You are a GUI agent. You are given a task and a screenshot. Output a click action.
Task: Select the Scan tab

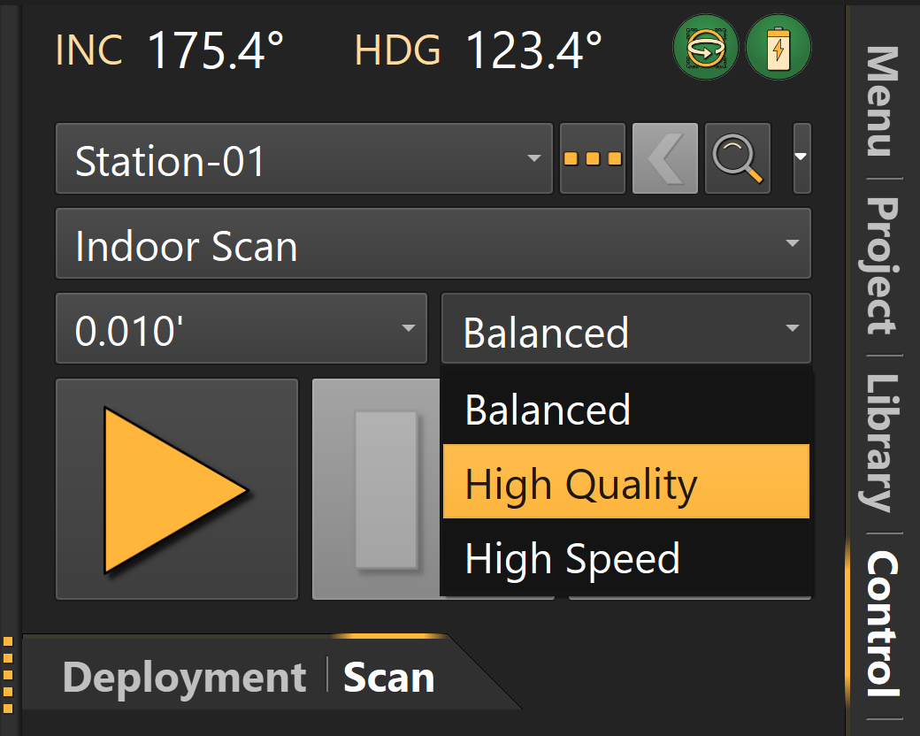tap(388, 678)
